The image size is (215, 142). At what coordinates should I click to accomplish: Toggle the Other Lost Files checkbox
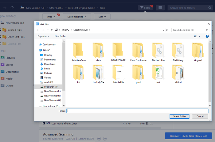click(x=0, y=37)
